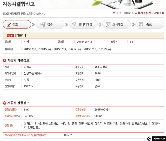
Task: Click the magnifier document icon on 조사대상
Action: point(108,24)
